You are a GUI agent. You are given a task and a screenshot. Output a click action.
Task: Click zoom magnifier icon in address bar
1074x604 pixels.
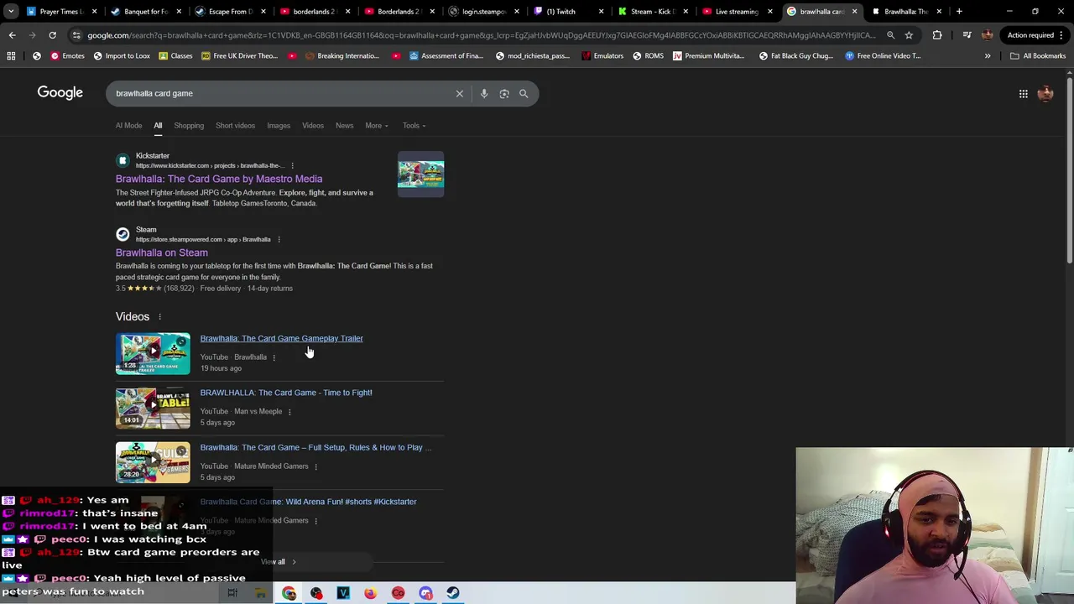pos(890,35)
